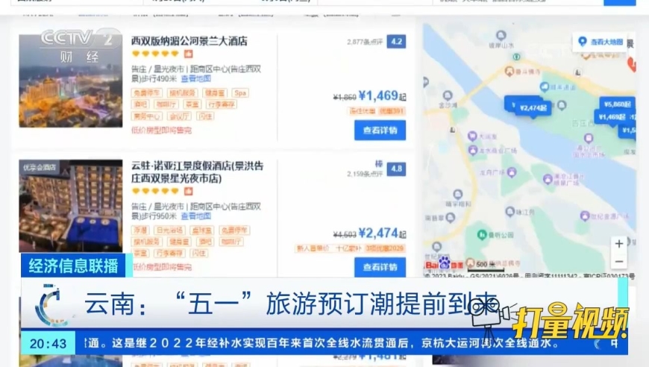Image resolution: width=649 pixels, height=367 pixels.
Task: Click Spa amenity tag
Action: coord(240,93)
